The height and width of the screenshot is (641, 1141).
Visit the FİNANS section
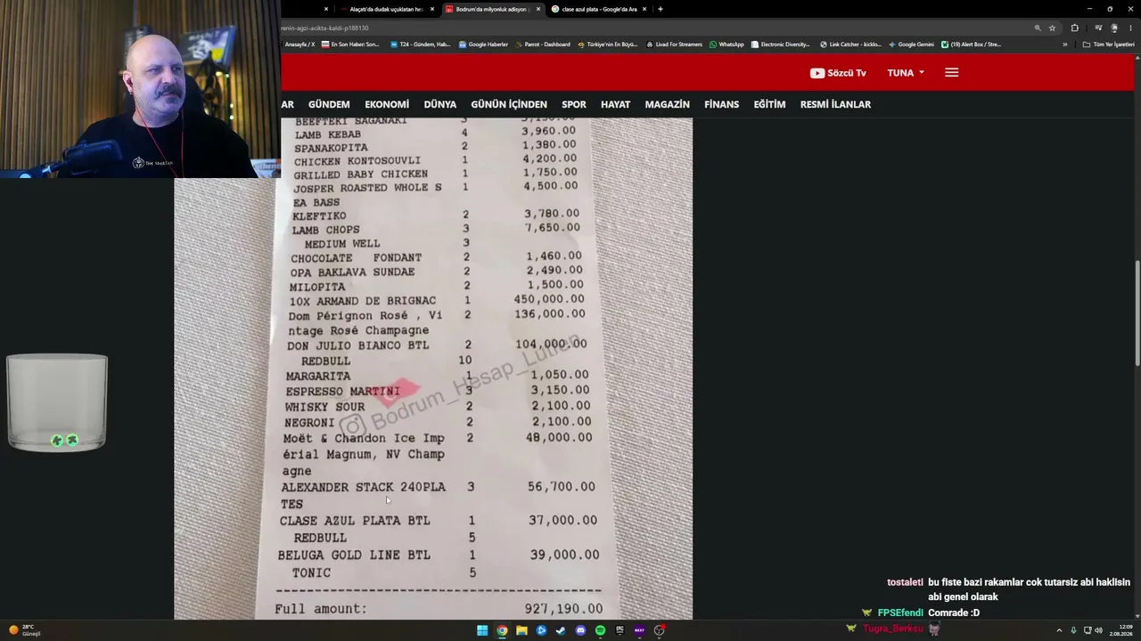click(721, 104)
